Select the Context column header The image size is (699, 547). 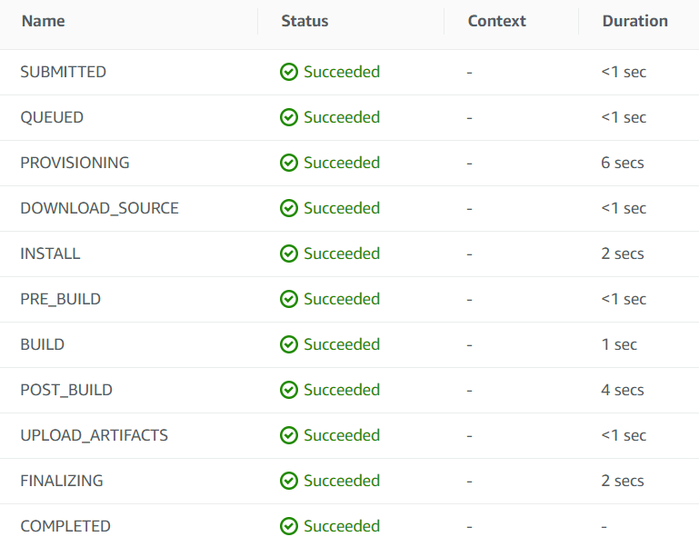coord(496,21)
